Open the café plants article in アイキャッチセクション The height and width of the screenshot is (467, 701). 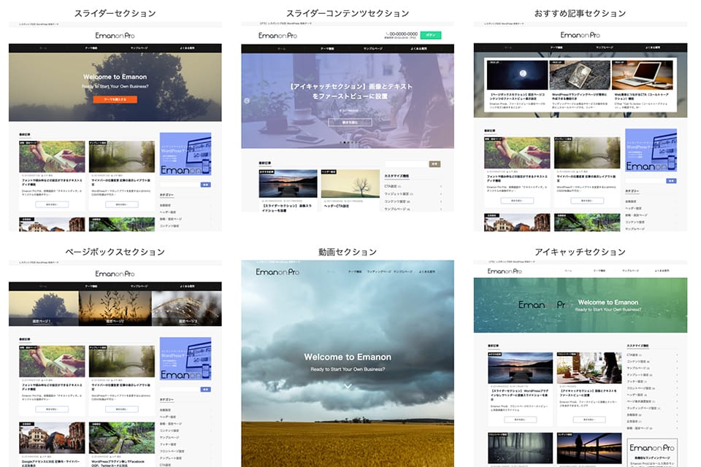589,368
